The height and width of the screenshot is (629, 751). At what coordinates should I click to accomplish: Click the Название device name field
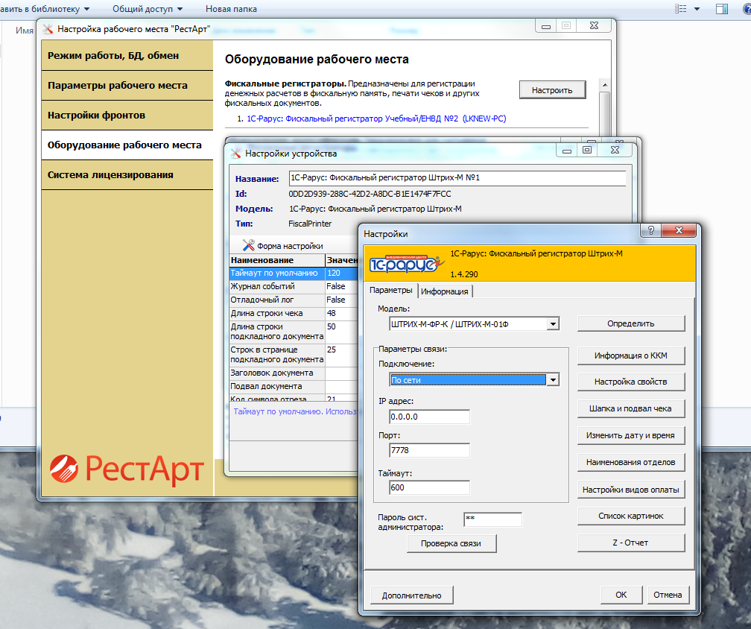point(457,177)
